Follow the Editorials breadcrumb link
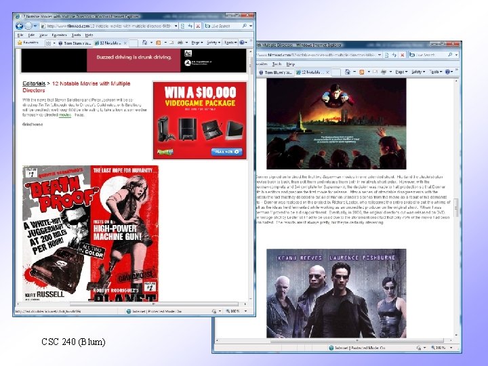The width and height of the screenshot is (488, 366). click(34, 83)
